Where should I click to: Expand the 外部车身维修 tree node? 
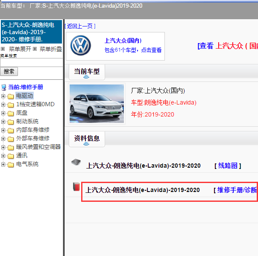pos(3,139)
